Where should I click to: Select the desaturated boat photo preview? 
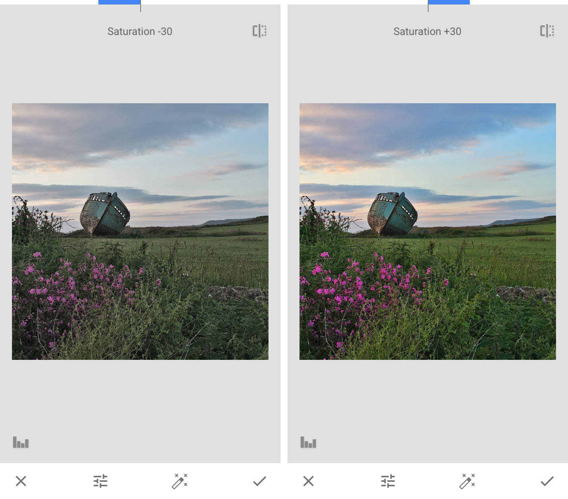coord(140,232)
